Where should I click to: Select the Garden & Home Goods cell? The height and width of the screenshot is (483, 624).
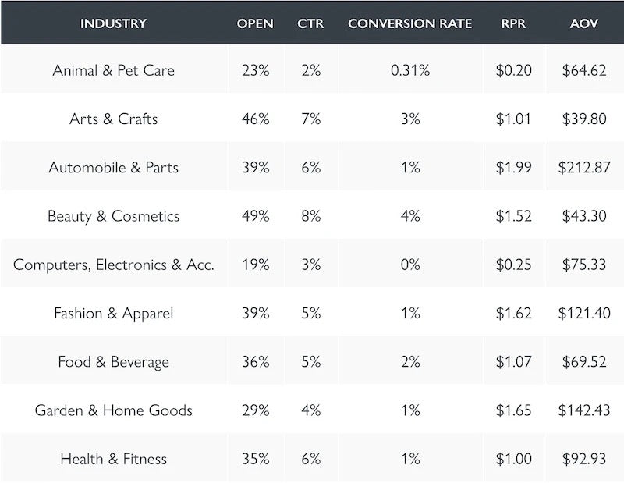(x=113, y=410)
